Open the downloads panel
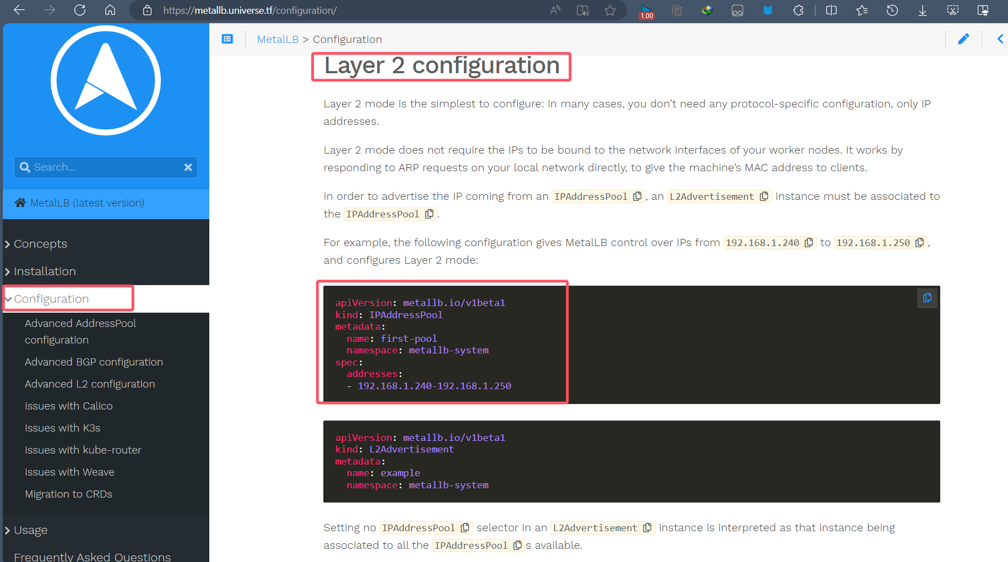This screenshot has height=562, width=1008. coord(923,10)
